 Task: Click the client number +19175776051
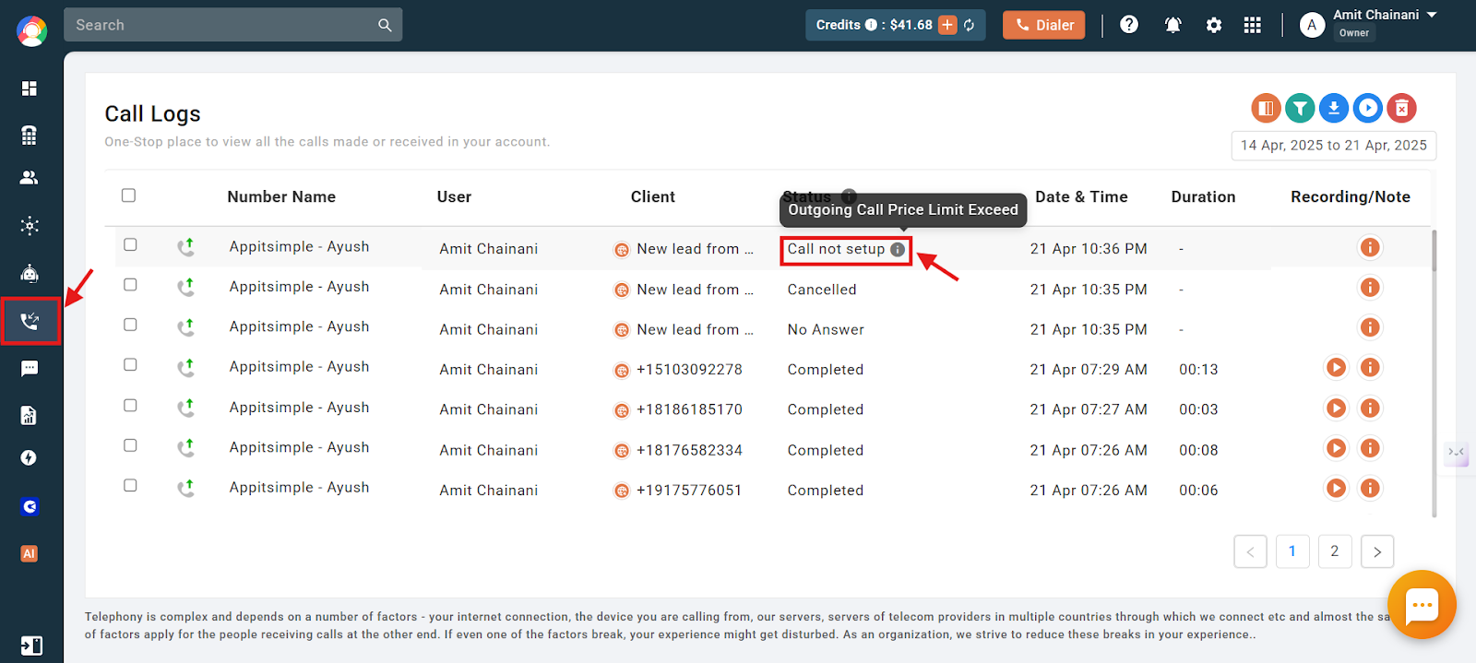click(689, 491)
